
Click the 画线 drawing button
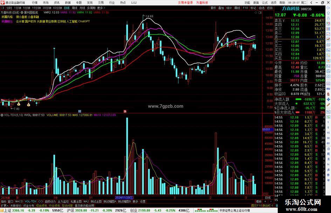click(237, 8)
